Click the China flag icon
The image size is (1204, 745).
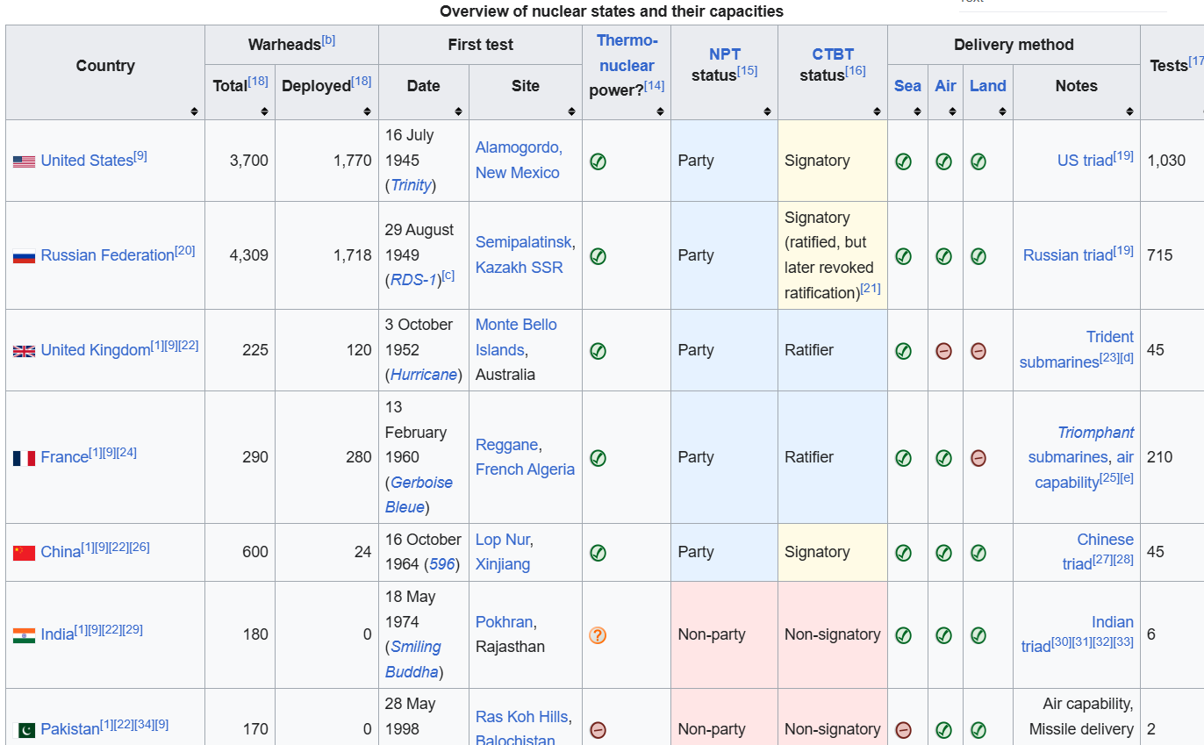(24, 553)
